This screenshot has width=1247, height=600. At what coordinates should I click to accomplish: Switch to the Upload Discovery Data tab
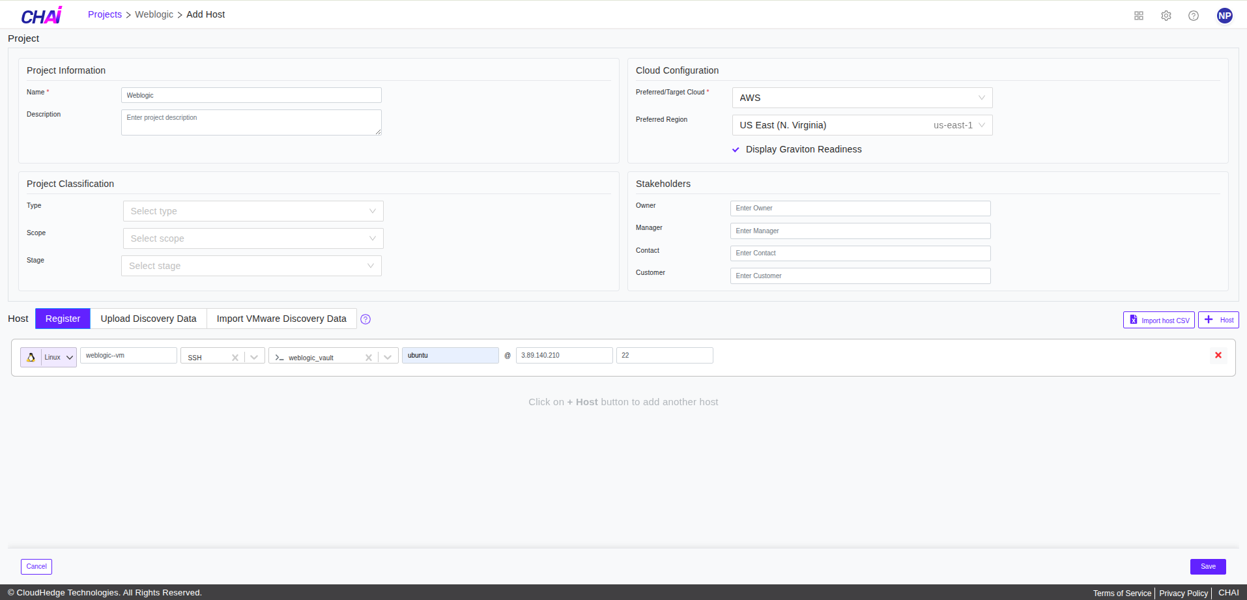point(149,319)
